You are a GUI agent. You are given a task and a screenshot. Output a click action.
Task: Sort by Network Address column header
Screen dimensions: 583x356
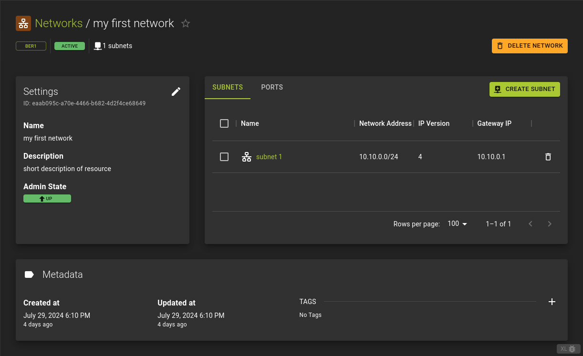pos(385,123)
